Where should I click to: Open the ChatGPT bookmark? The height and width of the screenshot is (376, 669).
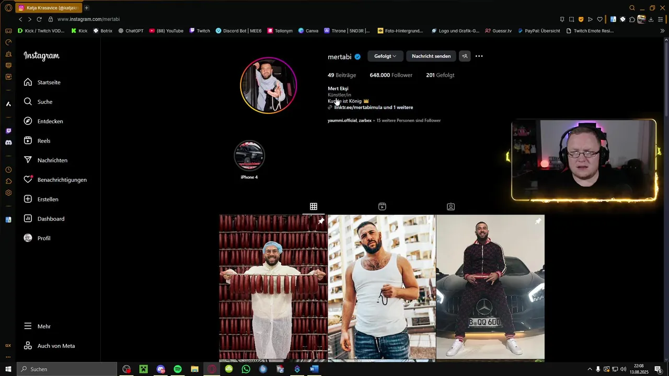(131, 31)
